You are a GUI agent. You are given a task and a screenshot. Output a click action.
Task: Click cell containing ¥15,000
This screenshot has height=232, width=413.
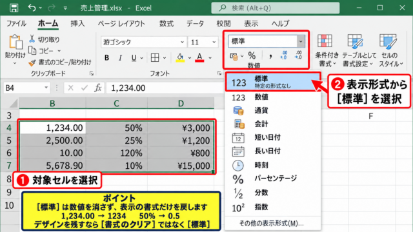tap(181, 166)
